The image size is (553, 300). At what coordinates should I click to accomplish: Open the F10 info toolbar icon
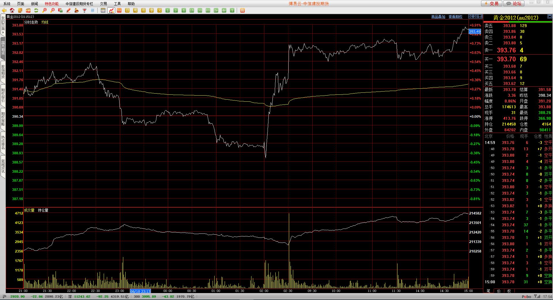[x=28, y=10]
